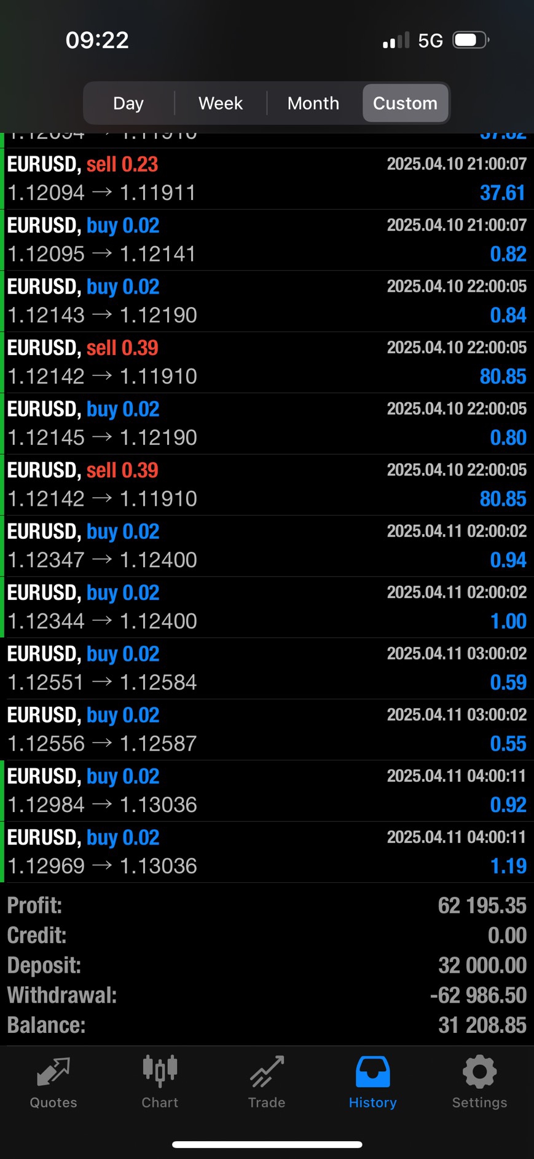Tap the battery status icon
534x1159 pixels.
coord(470,41)
